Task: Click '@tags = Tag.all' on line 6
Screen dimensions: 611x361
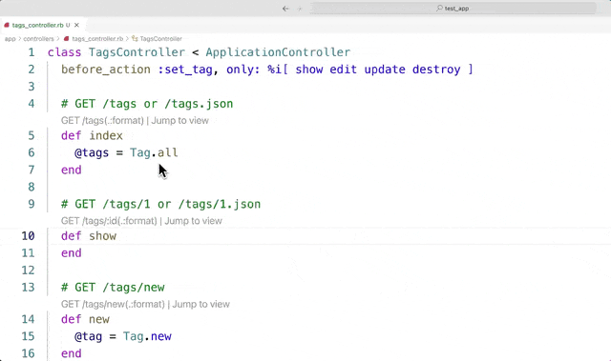Action: pos(126,152)
